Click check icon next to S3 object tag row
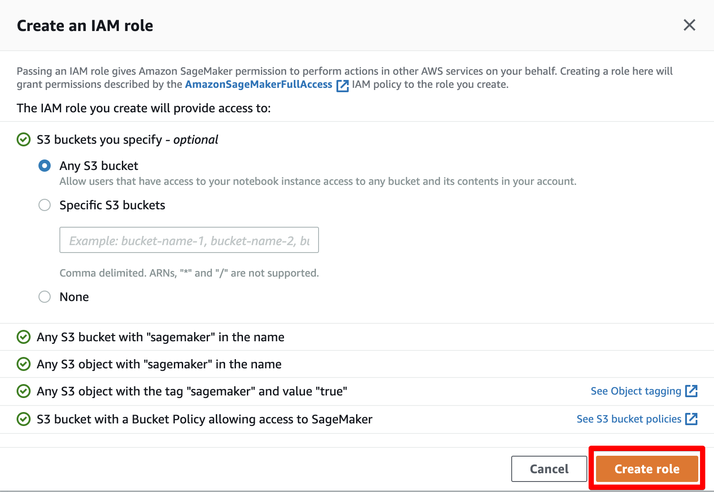The width and height of the screenshot is (714, 492). (x=23, y=391)
